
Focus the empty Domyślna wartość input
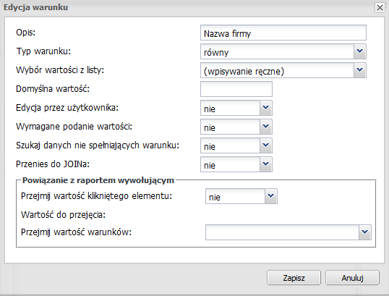coord(236,89)
